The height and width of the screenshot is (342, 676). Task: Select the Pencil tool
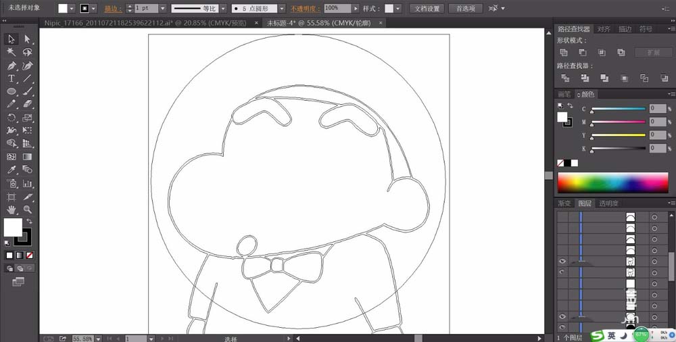[x=11, y=104]
